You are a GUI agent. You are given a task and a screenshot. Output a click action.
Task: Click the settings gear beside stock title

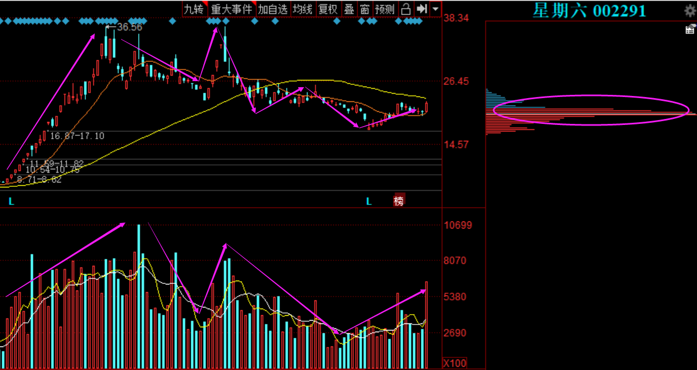(690, 10)
